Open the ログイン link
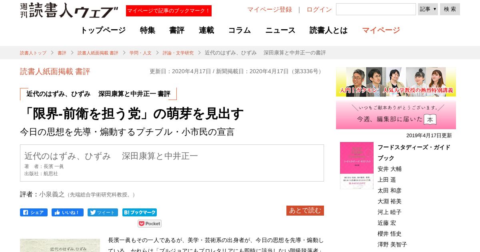The height and width of the screenshot is (252, 480). coord(319,10)
